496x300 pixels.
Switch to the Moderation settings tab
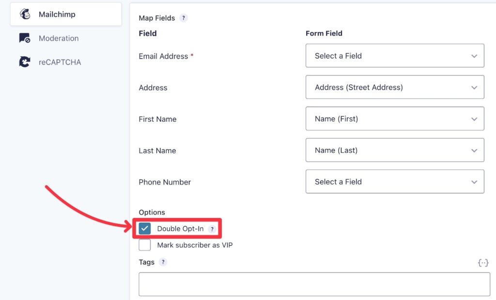58,38
